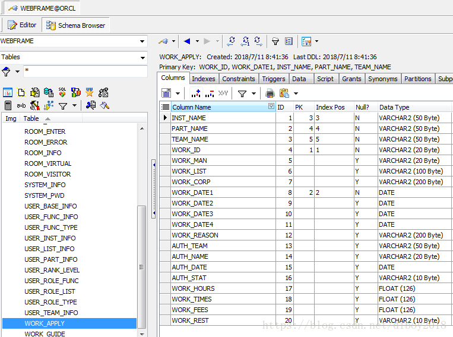Select the ROOM_VIRTUAL table
Screen dimensions: 453x337
coord(47,163)
